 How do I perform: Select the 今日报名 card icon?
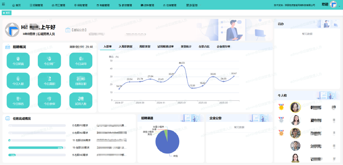(x=18, y=99)
